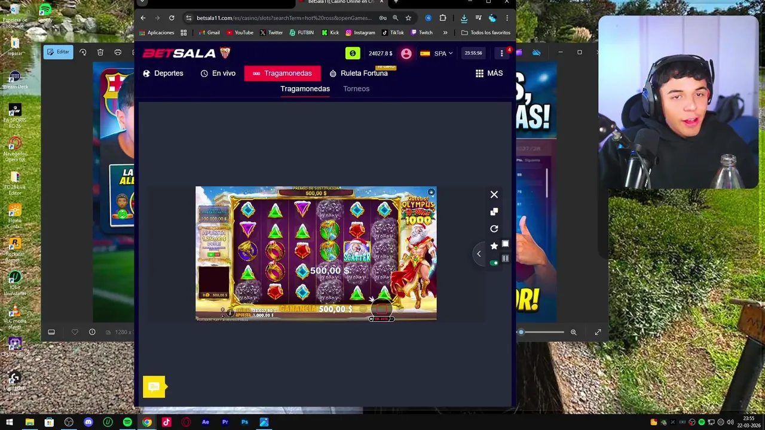This screenshot has height=430, width=765.
Task: Open MÁS grid menu
Action: (489, 73)
